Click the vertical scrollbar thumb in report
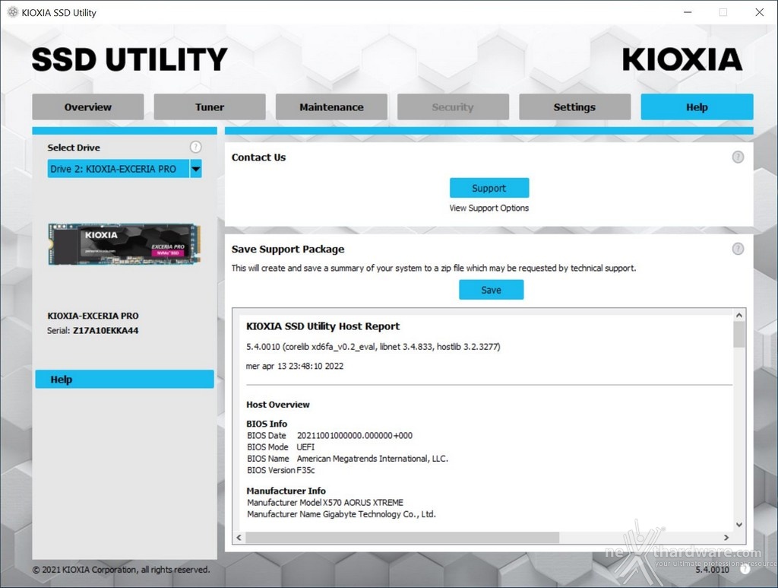The width and height of the screenshot is (778, 588). pos(738,334)
